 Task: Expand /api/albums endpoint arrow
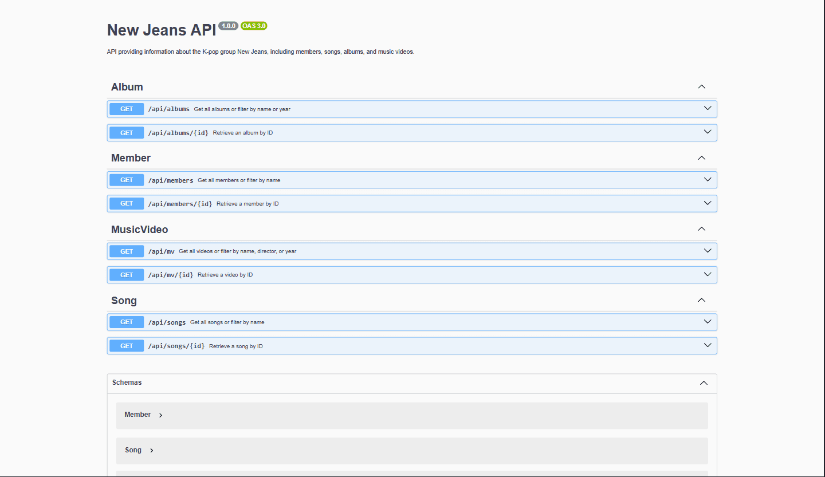708,108
